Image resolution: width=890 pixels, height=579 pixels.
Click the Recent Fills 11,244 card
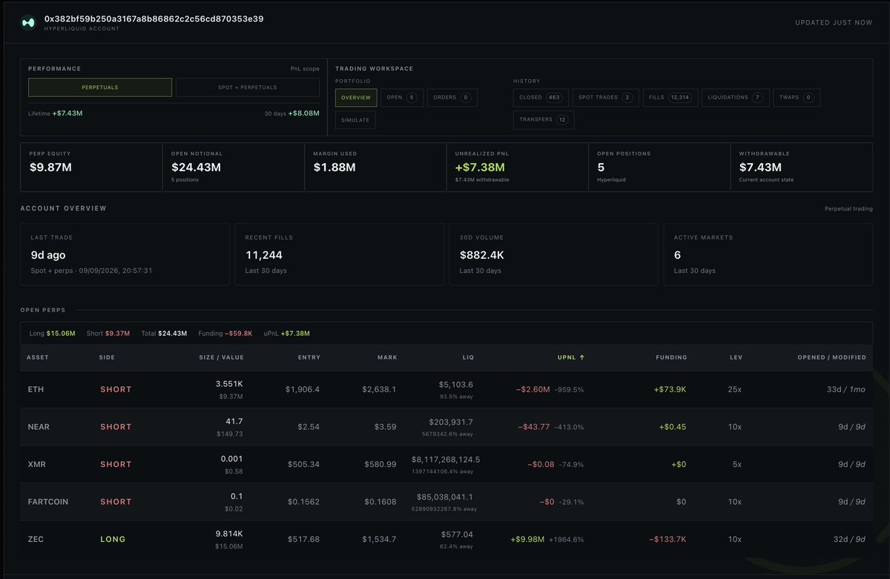click(x=339, y=254)
